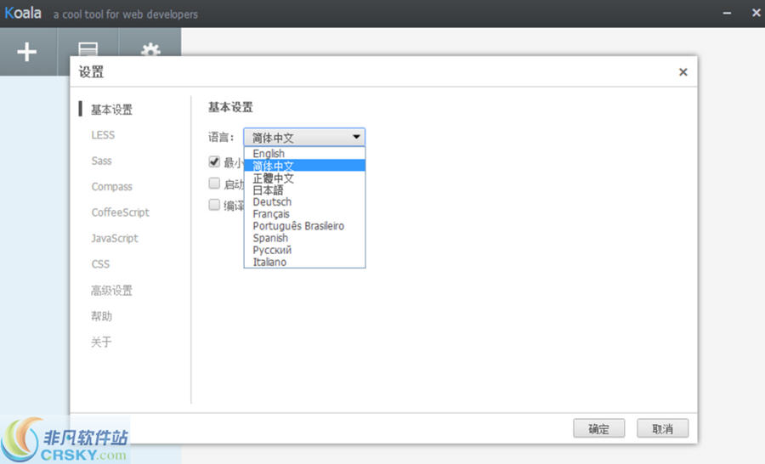Open the LESS settings tab
This screenshot has height=464, width=765.
tap(103, 135)
